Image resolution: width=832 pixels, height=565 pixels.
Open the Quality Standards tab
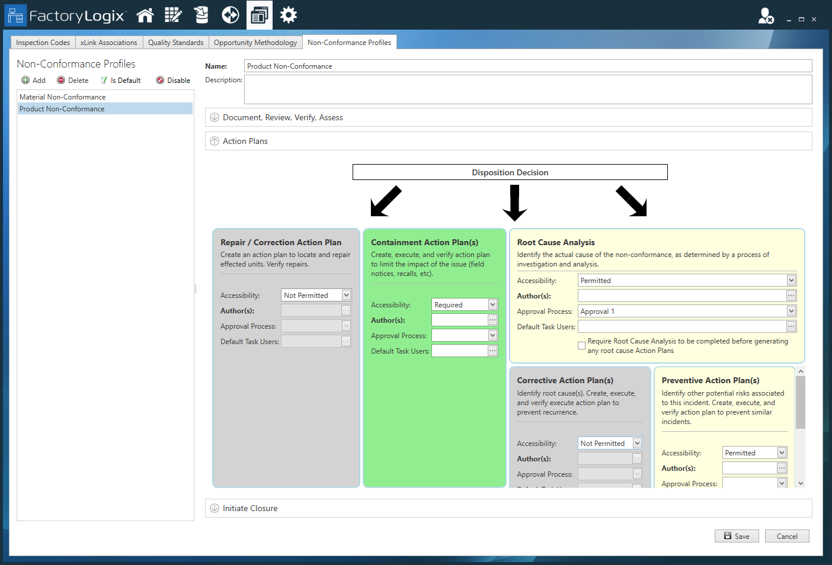point(175,42)
